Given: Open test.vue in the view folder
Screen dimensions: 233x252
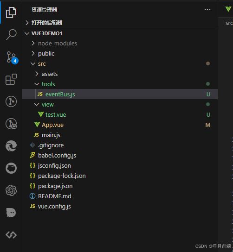Looking at the screenshot, I should pyautogui.click(x=120, y=114).
